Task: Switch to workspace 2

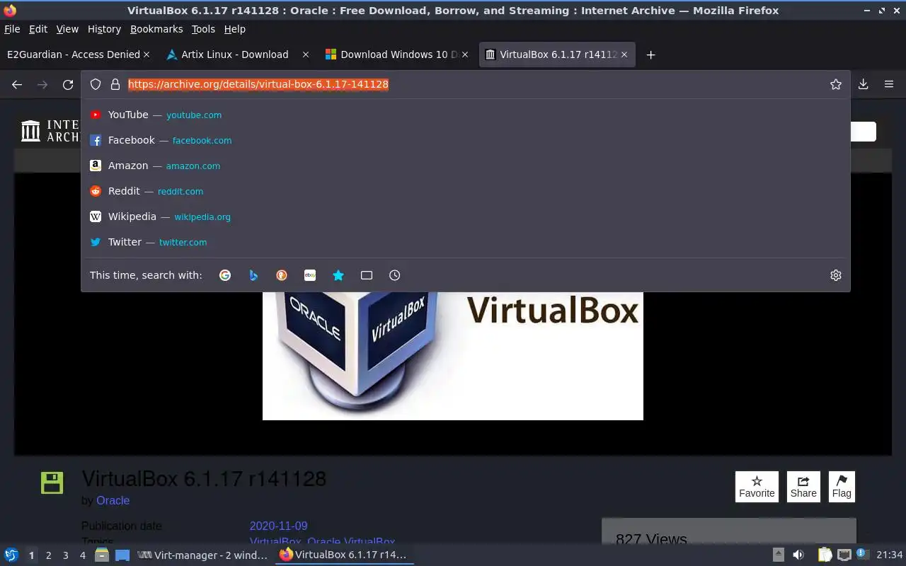Action: click(48, 555)
